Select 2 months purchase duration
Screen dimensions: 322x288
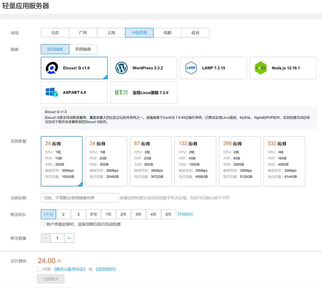pos(63,214)
